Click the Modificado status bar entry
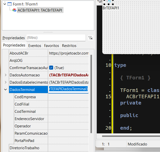Image resolution: width=160 pixels, height=152 pixels. (x=137, y=144)
